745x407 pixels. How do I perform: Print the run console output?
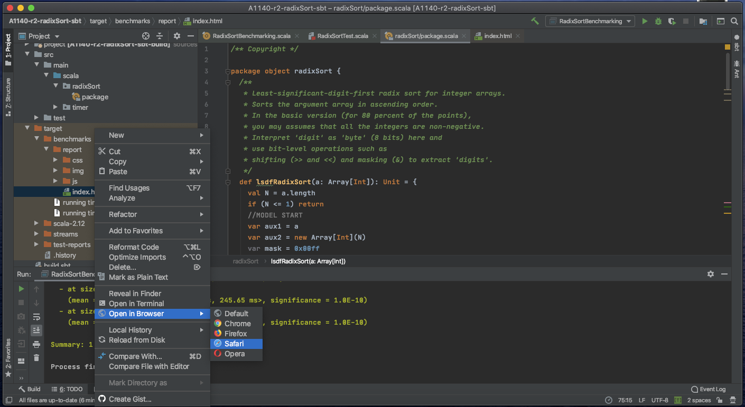coord(36,345)
